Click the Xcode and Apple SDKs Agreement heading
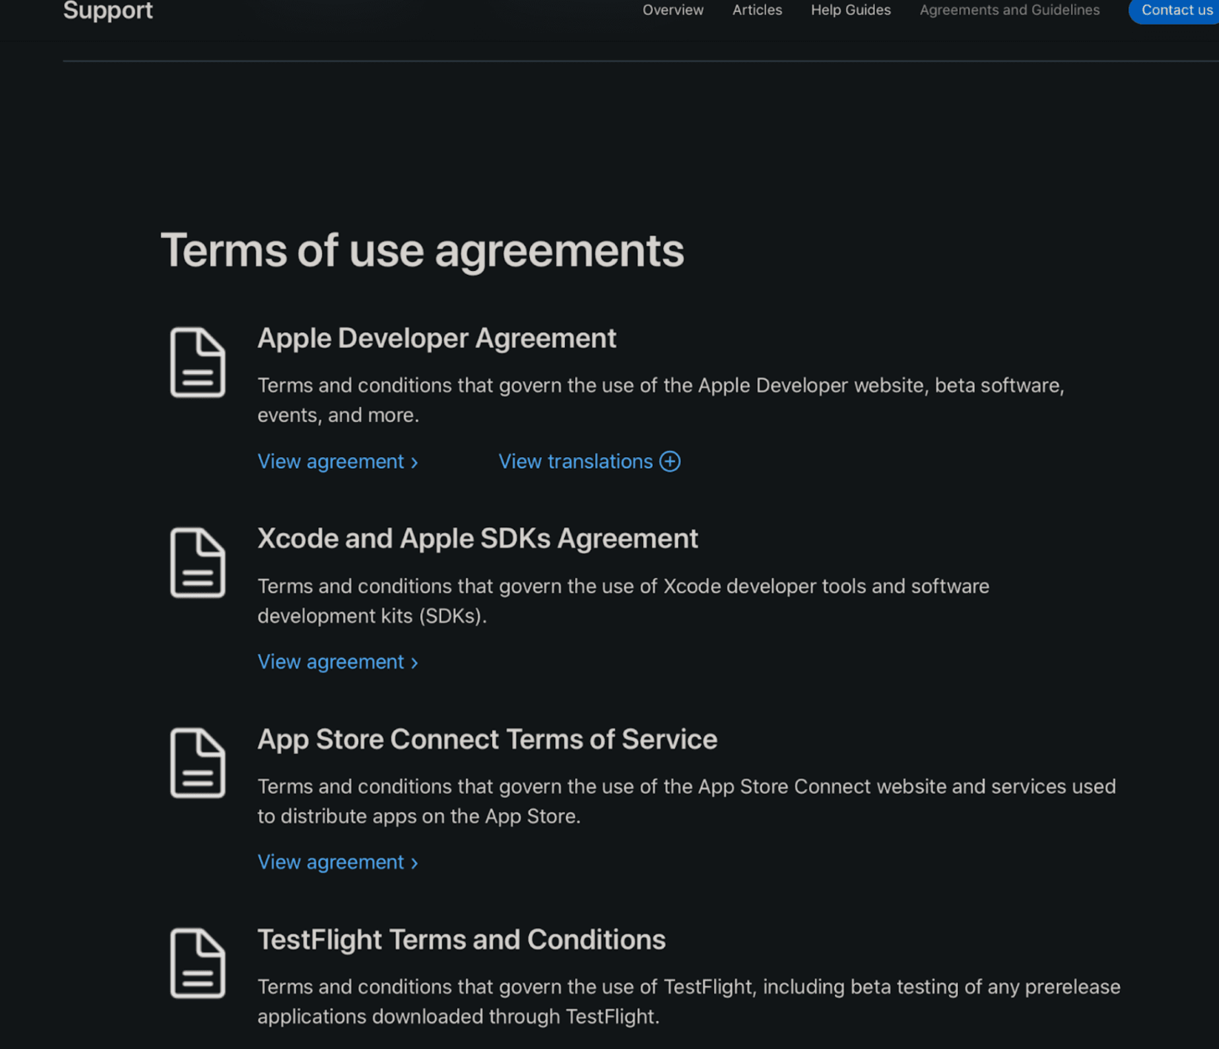Viewport: 1219px width, 1049px height. pos(478,538)
